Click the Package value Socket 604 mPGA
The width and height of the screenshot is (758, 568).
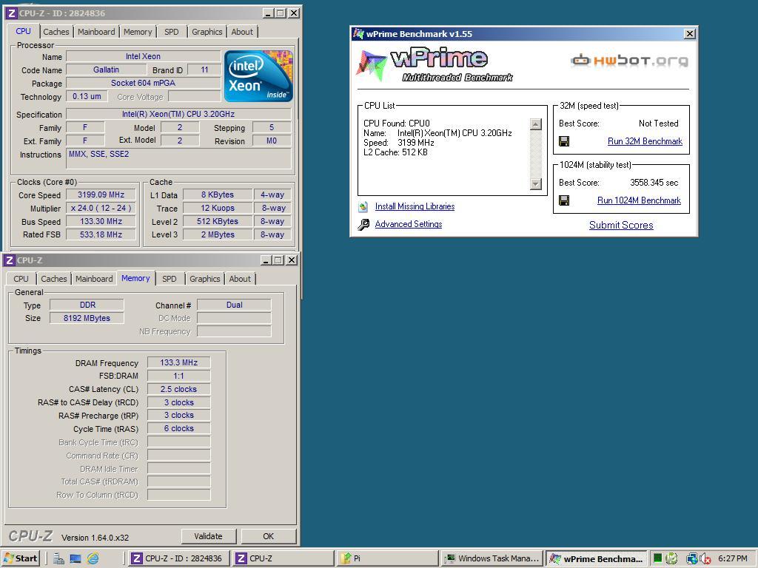click(x=143, y=83)
